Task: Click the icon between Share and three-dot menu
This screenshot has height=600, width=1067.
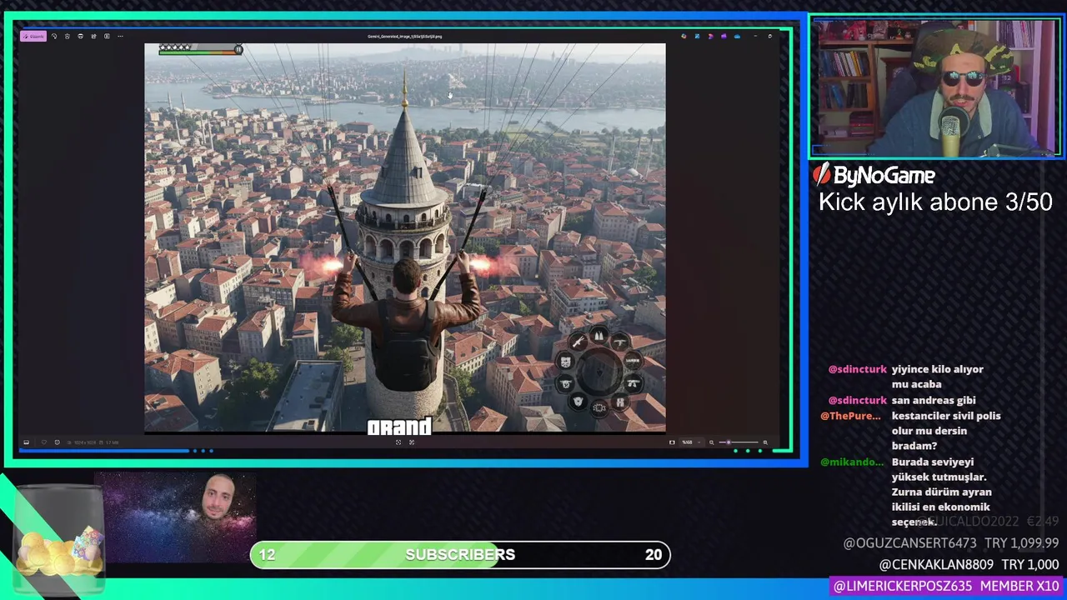Action: 107,37
